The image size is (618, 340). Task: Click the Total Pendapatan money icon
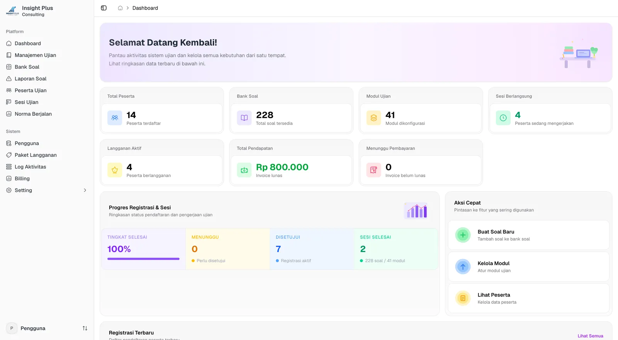pyautogui.click(x=244, y=170)
